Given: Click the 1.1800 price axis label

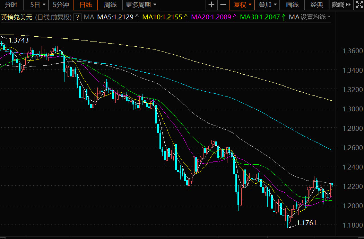Looking at the screenshot, I should click(353, 225).
